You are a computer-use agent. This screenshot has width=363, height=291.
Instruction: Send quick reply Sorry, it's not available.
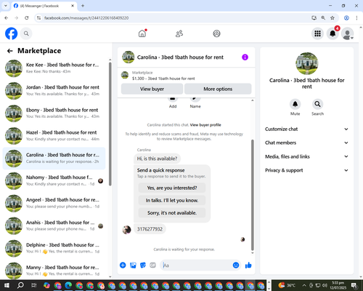coord(172,212)
